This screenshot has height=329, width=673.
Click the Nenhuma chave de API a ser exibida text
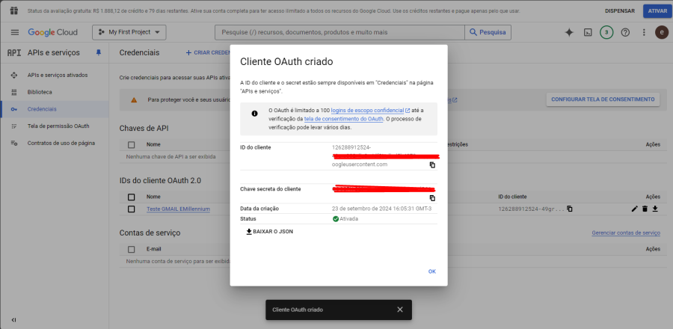click(x=170, y=156)
